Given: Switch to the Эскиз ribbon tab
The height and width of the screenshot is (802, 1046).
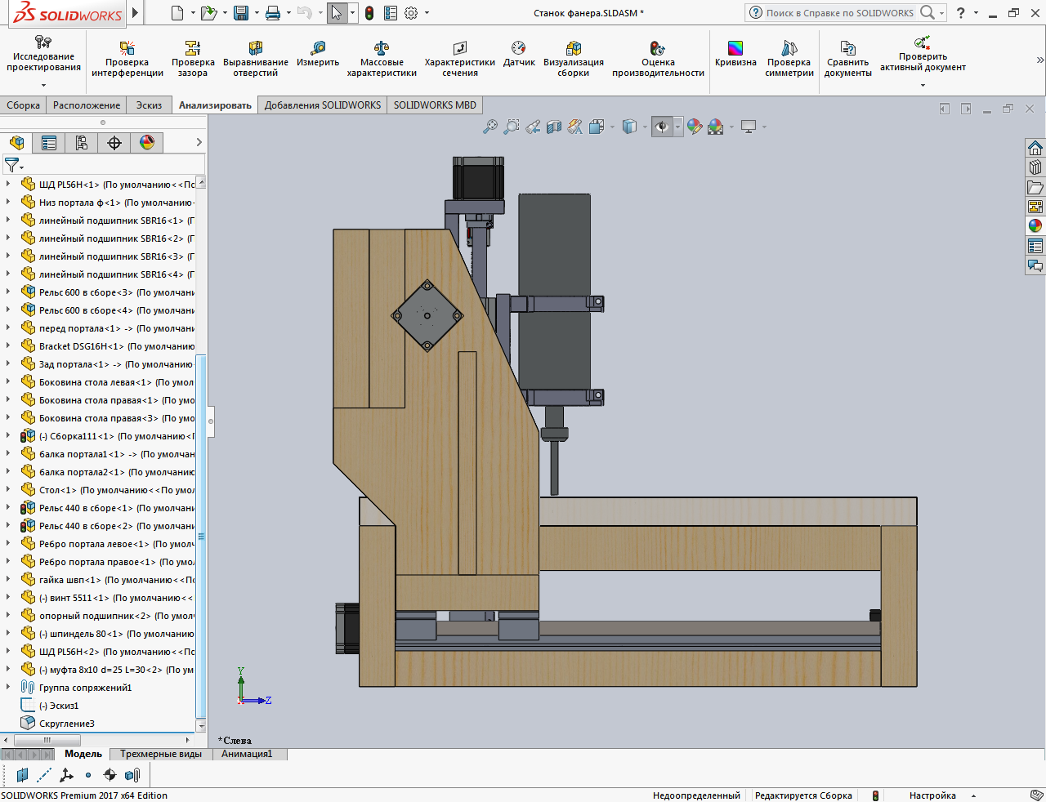Looking at the screenshot, I should point(149,105).
